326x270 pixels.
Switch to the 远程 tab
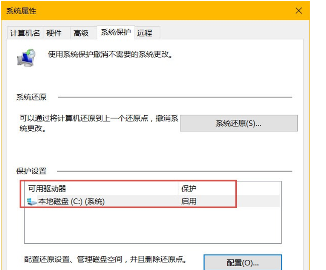144,33
